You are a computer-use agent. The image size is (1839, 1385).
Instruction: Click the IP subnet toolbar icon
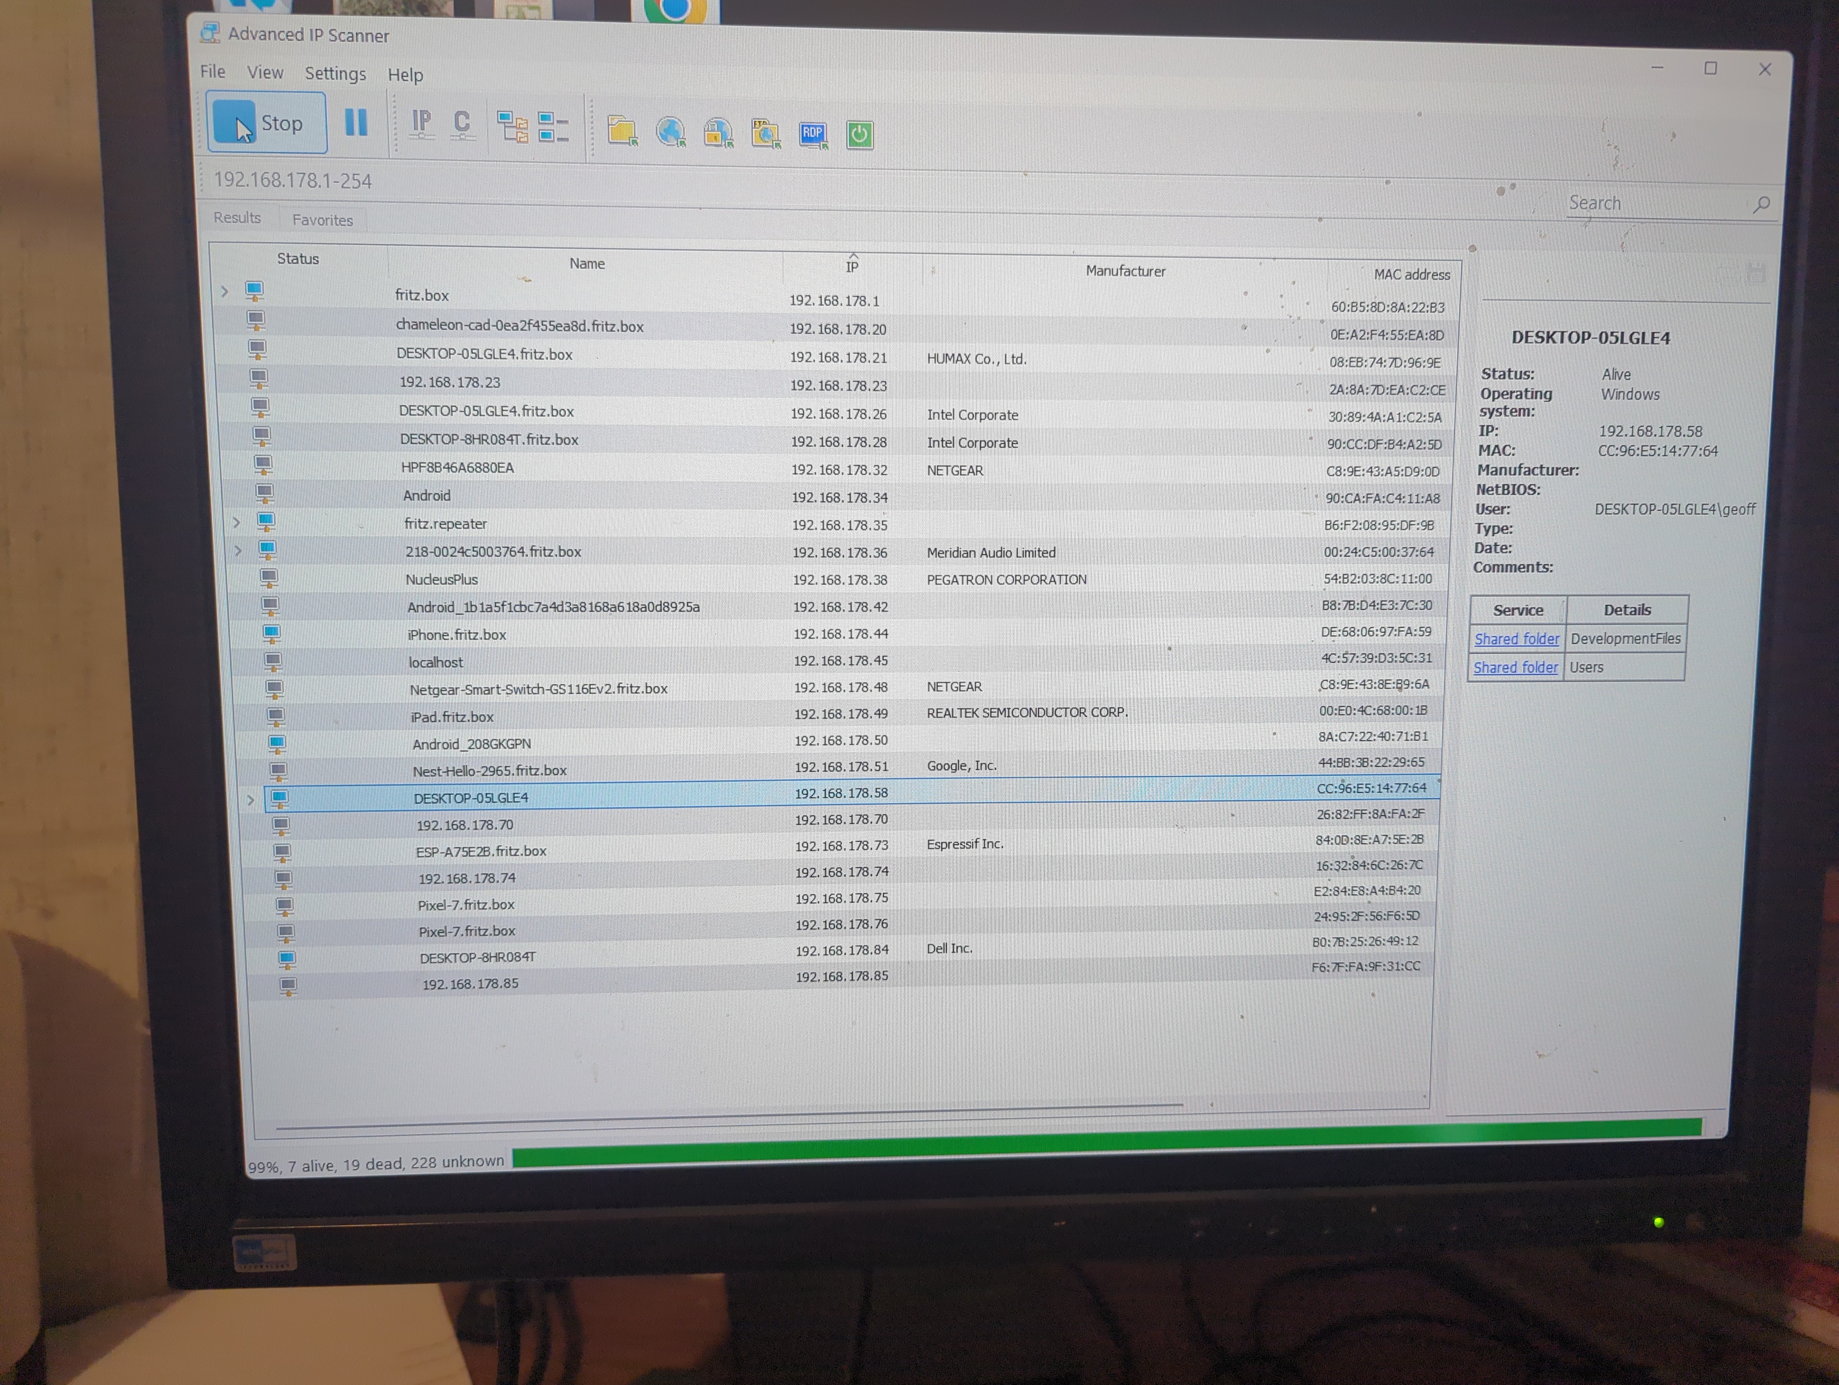tap(421, 125)
